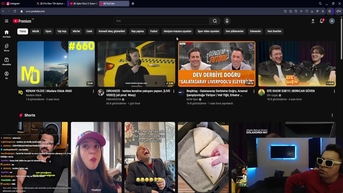Go to Ana Sayfa in sidebar
Image resolution: width=343 pixels, height=193 pixels.
point(6,34)
